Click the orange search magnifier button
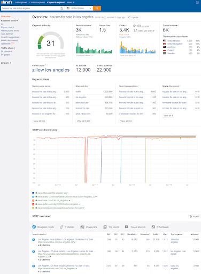The image size is (201, 274). click(97, 8)
